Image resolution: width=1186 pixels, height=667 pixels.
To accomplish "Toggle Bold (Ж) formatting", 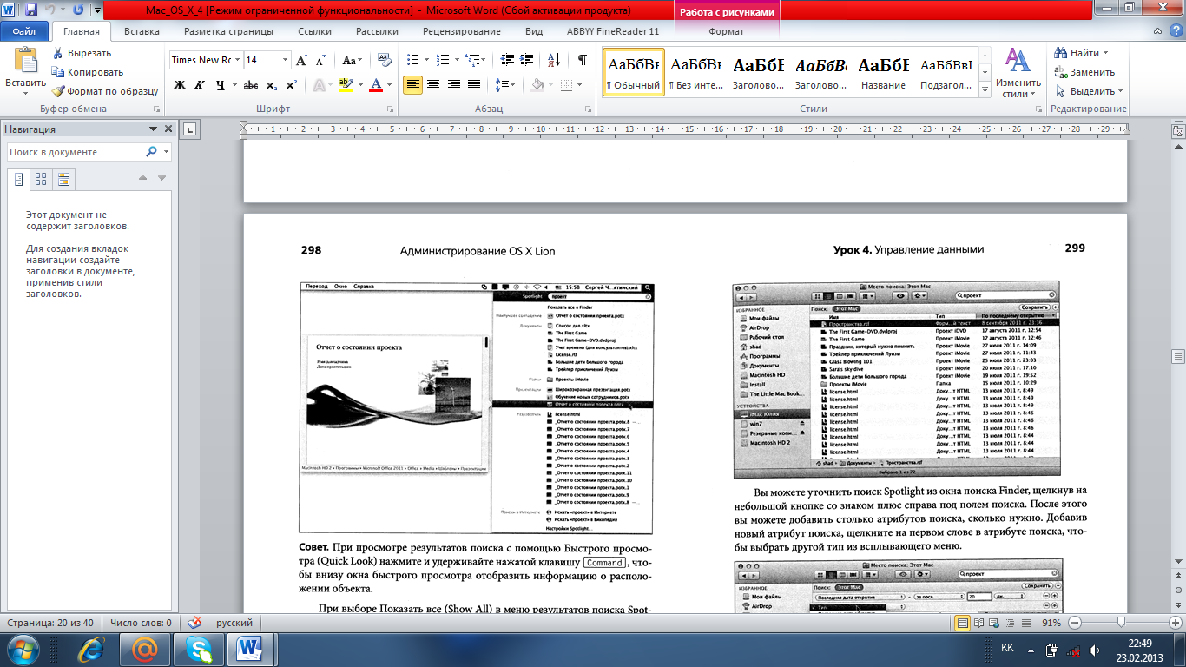I will point(180,85).
